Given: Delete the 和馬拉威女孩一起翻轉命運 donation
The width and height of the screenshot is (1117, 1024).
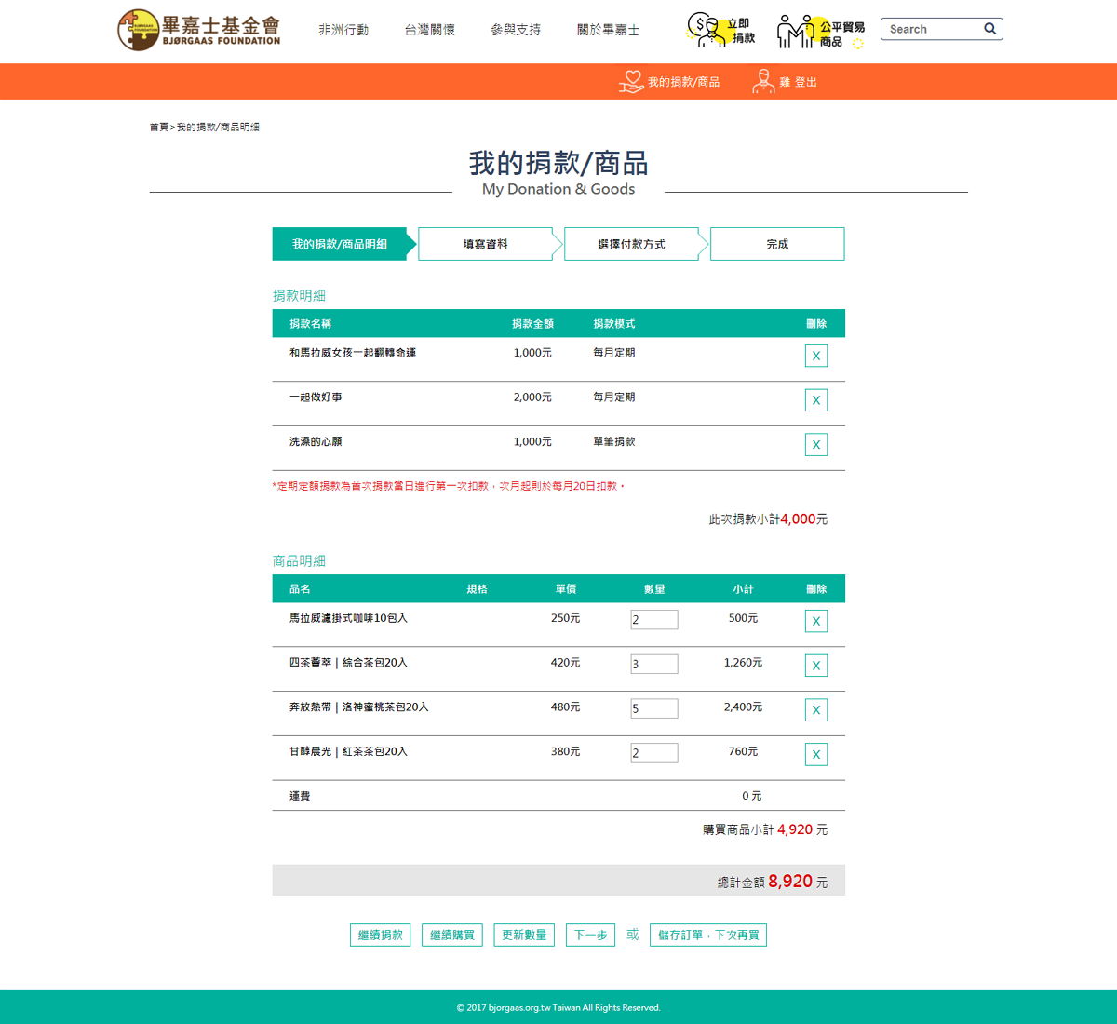Looking at the screenshot, I should pos(815,356).
